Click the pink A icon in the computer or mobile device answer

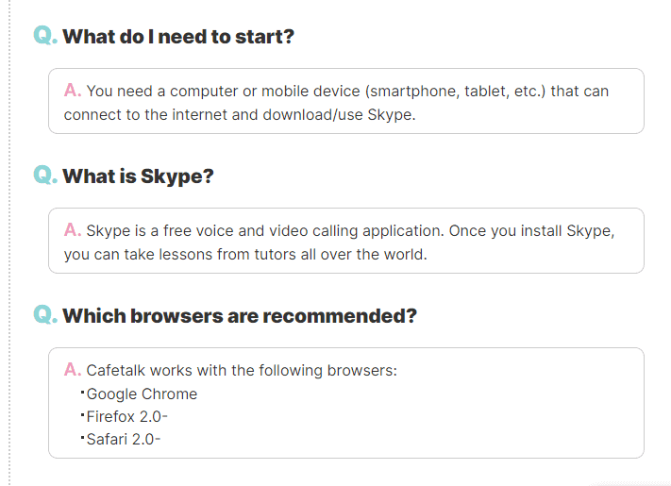pos(73,91)
